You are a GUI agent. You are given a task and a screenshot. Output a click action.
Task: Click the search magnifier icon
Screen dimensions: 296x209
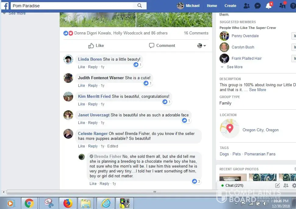[x=140, y=6]
